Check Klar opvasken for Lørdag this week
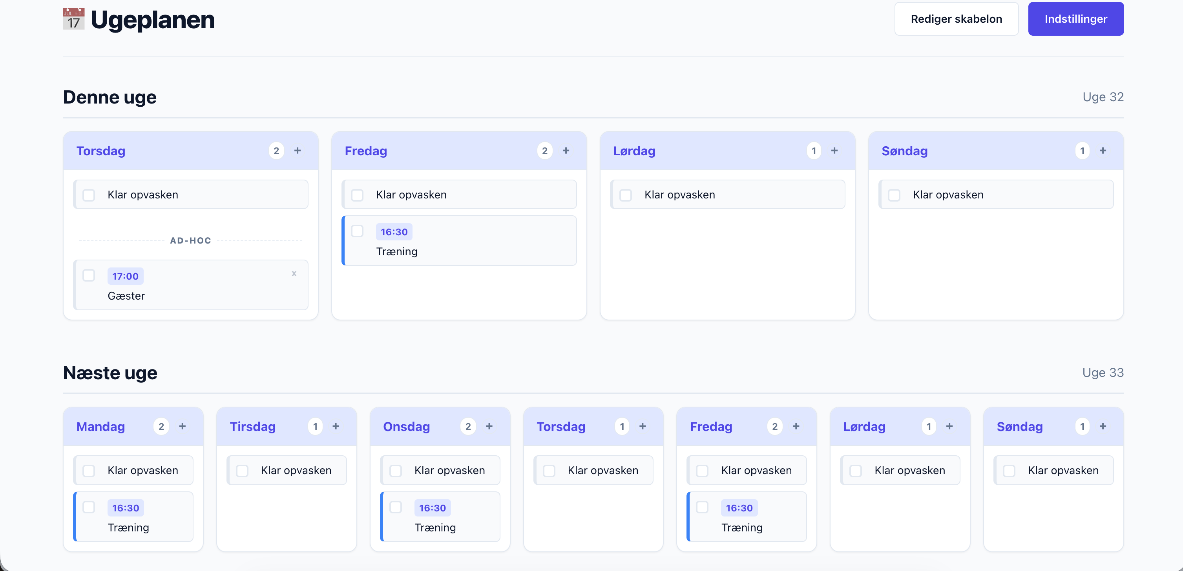1183x571 pixels. pos(626,195)
